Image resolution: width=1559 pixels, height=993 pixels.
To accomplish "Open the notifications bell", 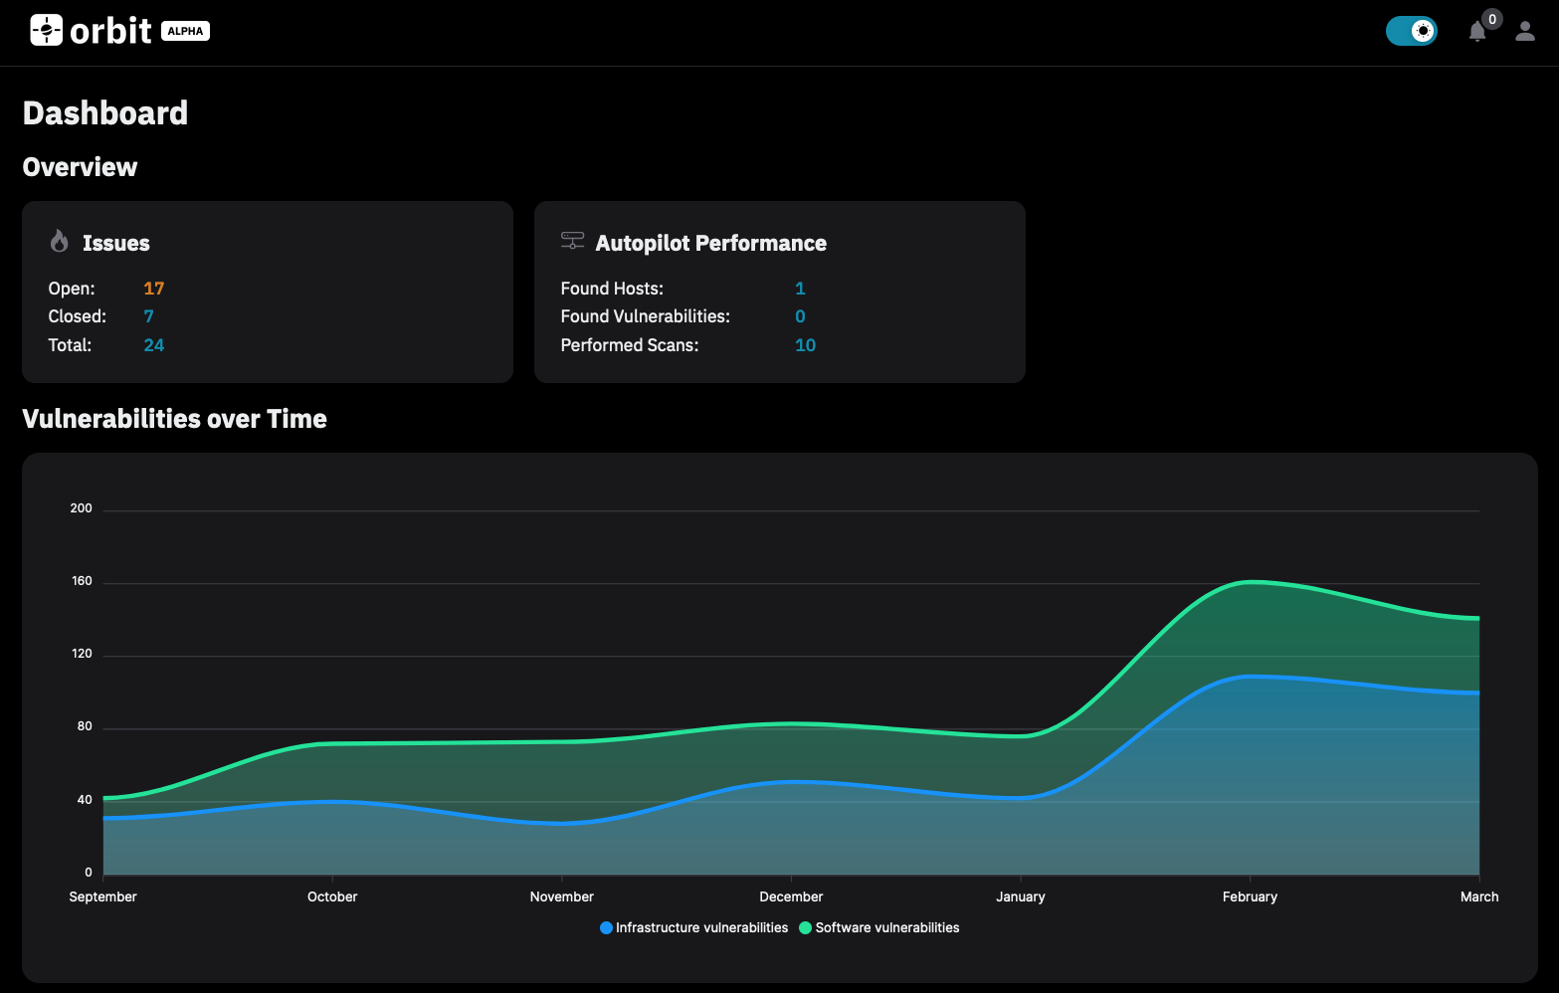I will pos(1476,33).
